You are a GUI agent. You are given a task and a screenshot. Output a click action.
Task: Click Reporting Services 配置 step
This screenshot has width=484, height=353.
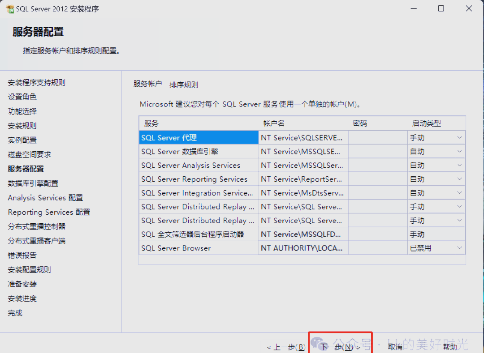(x=49, y=212)
